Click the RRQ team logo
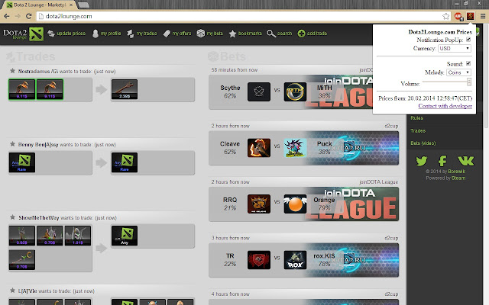The height and width of the screenshot is (305, 489). 259,204
